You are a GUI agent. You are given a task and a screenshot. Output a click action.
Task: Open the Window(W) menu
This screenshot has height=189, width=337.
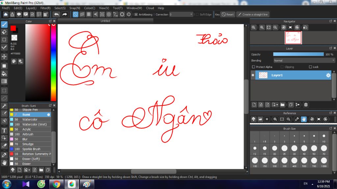click(134, 8)
